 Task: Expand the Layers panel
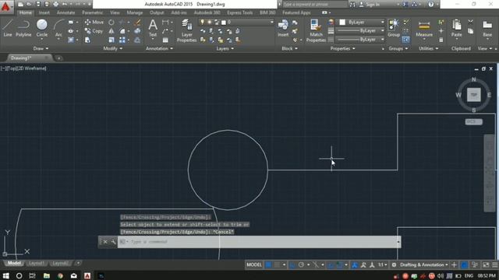coord(225,48)
